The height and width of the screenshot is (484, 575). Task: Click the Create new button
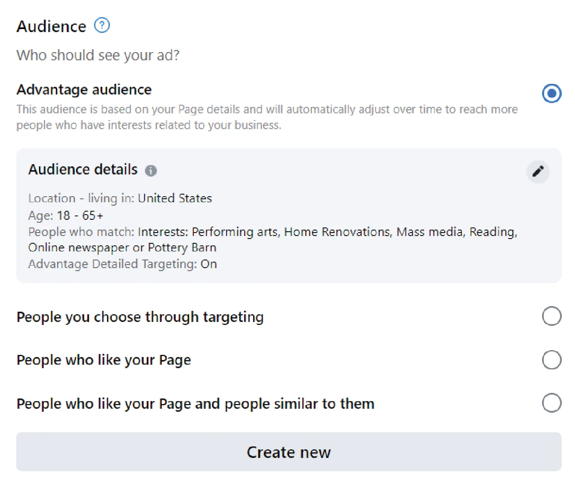(x=289, y=452)
